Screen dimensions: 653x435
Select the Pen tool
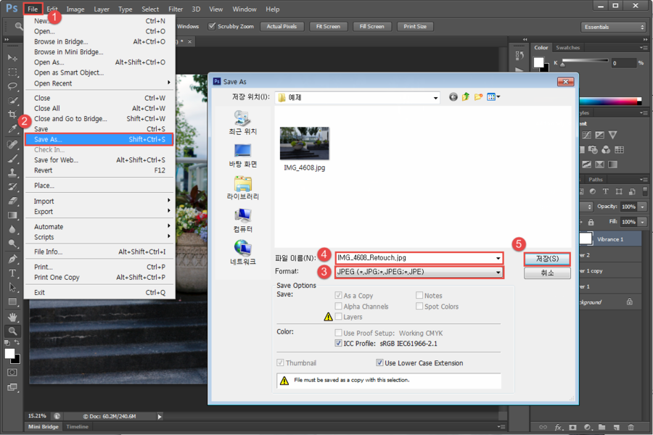pos(12,259)
